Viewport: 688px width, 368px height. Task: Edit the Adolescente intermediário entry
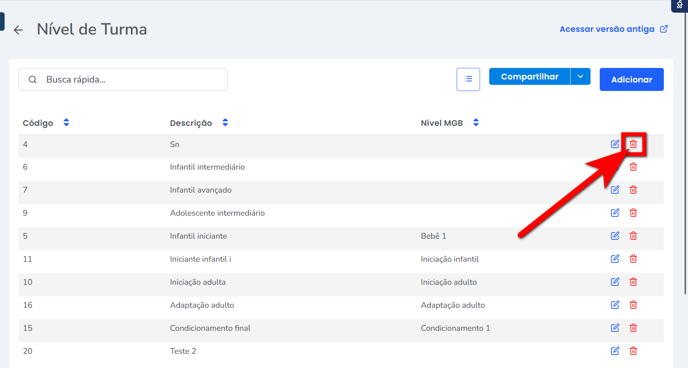(x=615, y=213)
